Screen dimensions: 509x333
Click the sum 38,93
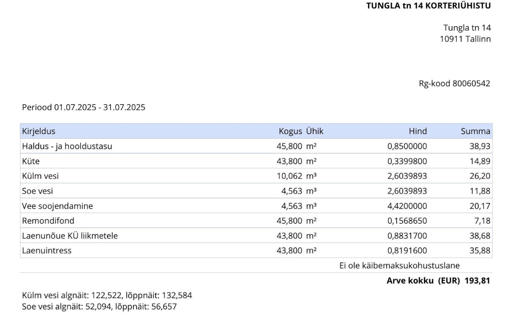pos(480,147)
